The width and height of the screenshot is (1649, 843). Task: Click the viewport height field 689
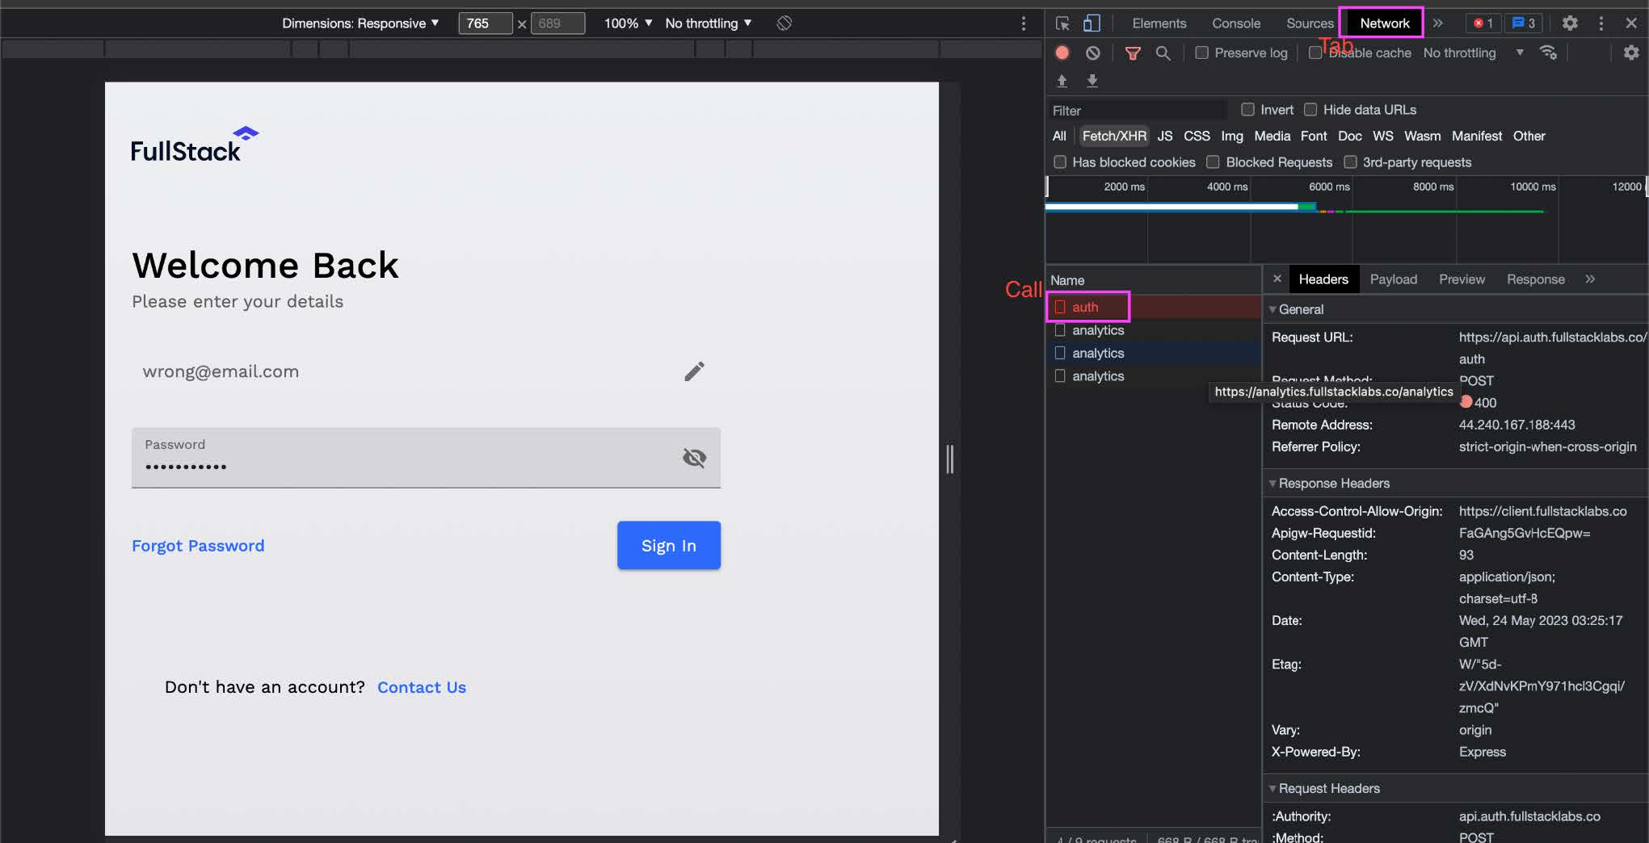557,23
